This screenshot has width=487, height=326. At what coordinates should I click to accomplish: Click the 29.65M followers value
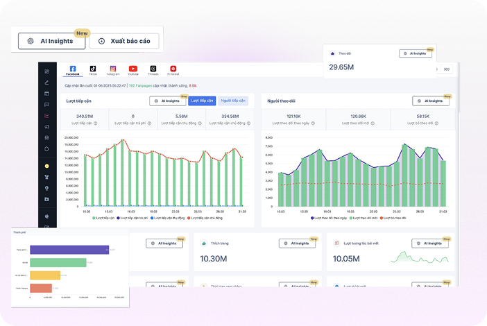[341, 67]
